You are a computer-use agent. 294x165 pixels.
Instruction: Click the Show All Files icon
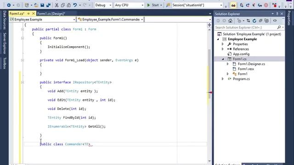tap(266, 21)
